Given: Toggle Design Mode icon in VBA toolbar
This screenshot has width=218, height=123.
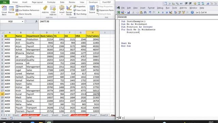Looking at the screenshot, I should (x=171, y=12).
